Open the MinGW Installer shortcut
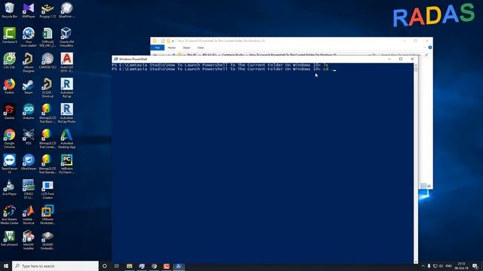 (x=29, y=239)
